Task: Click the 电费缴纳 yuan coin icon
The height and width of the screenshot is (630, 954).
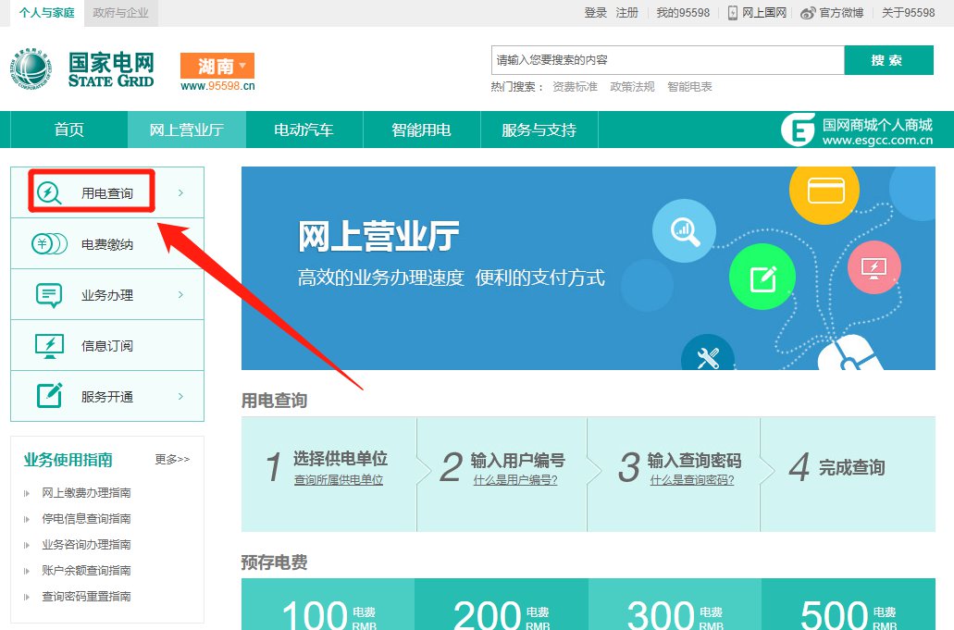Action: tap(49, 244)
